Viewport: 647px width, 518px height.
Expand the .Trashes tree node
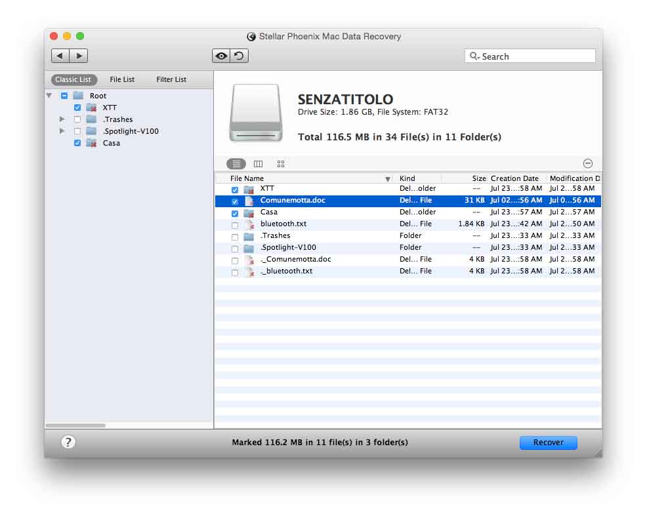tap(62, 119)
